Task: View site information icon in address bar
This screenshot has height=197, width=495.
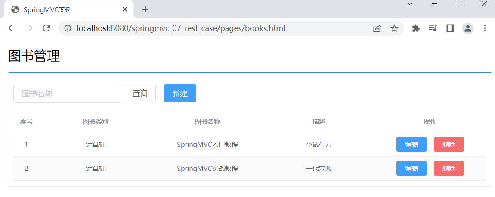Action: point(67,28)
